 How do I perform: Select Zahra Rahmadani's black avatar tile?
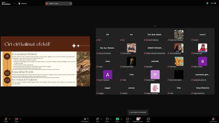179,74
